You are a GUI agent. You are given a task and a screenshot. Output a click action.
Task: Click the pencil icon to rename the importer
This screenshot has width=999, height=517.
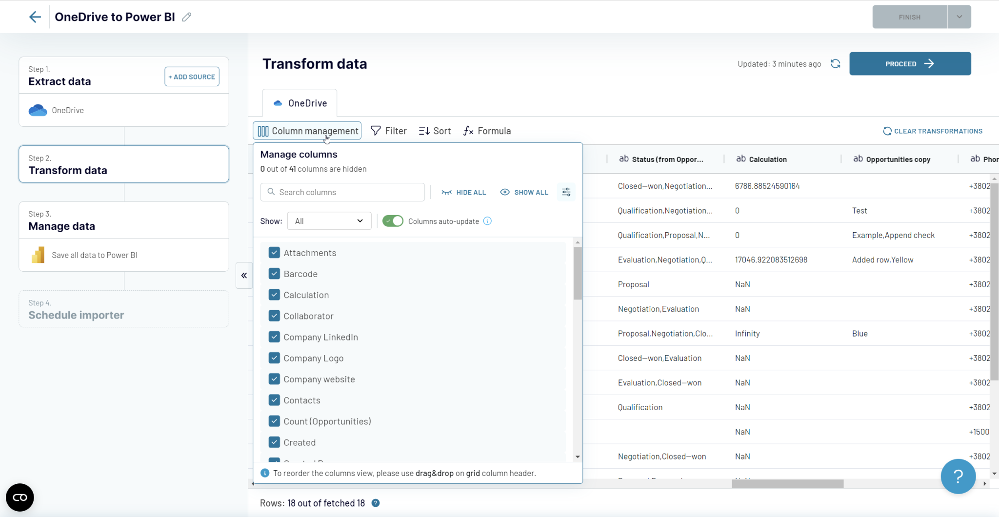pos(186,17)
